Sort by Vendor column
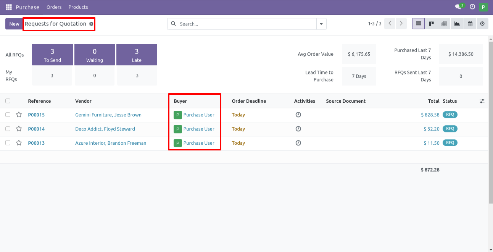Screen dimensions: 493x252 pyautogui.click(x=84, y=101)
